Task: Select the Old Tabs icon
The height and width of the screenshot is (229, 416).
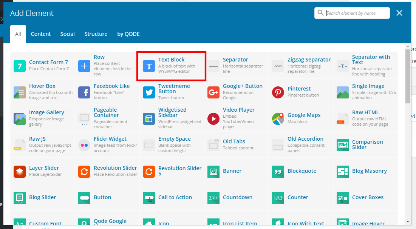Action: click(x=213, y=145)
